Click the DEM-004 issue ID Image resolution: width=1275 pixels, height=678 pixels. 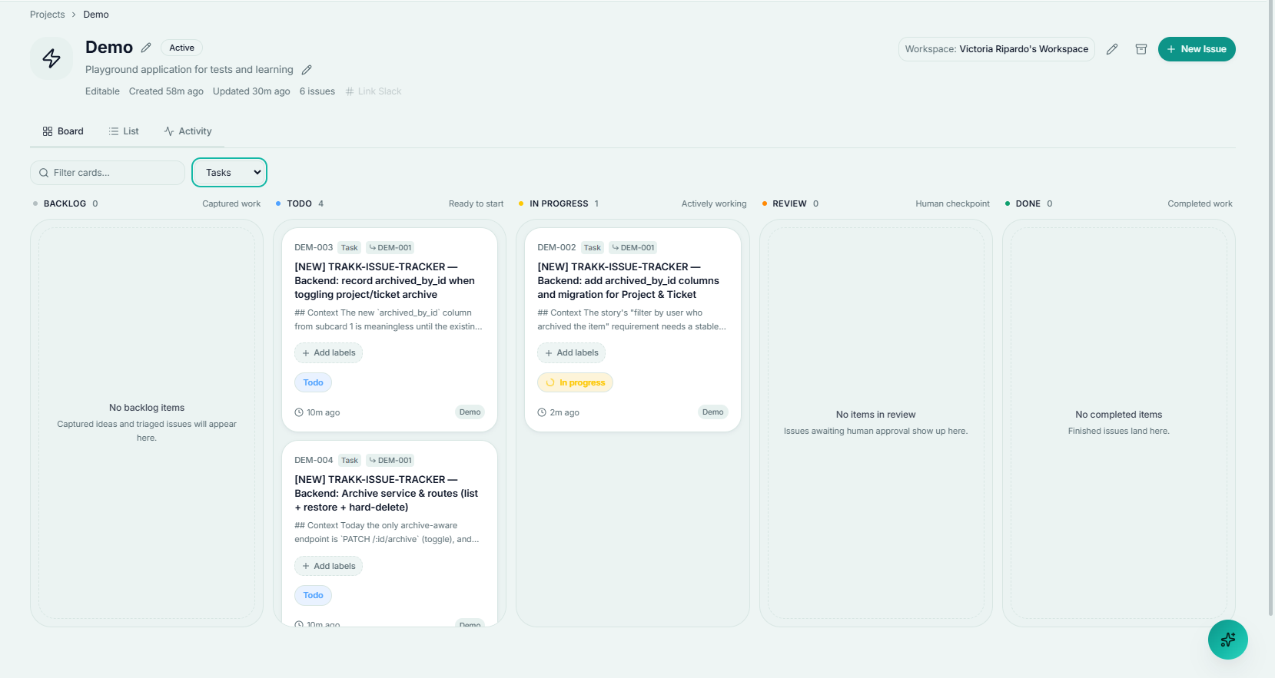[314, 460]
